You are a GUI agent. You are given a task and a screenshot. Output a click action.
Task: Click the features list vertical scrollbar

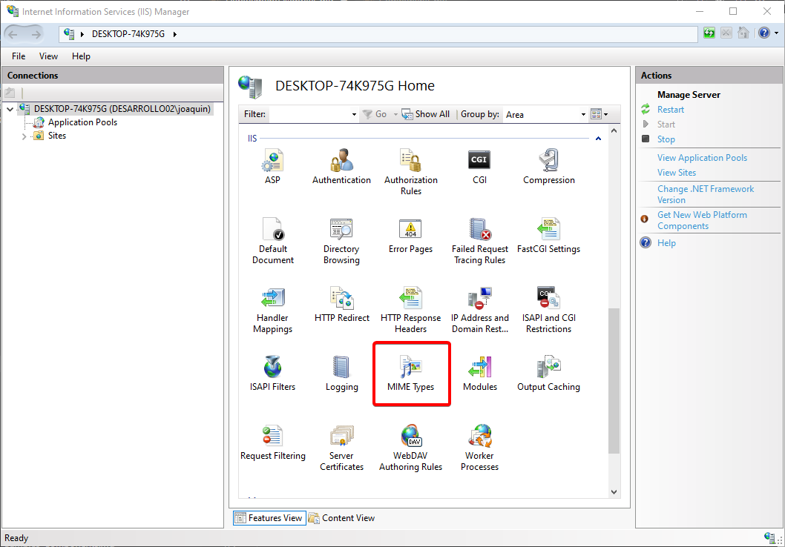coord(614,380)
